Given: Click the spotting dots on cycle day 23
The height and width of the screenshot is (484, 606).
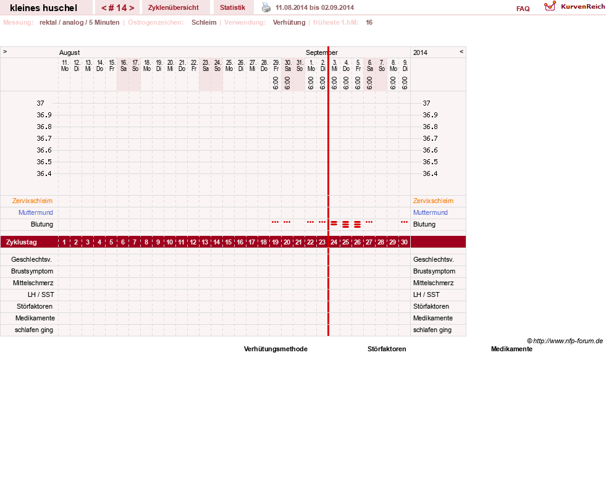Looking at the screenshot, I should pyautogui.click(x=322, y=222).
